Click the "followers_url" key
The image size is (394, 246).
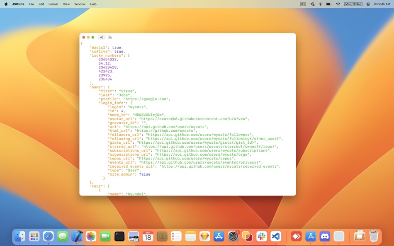124,135
